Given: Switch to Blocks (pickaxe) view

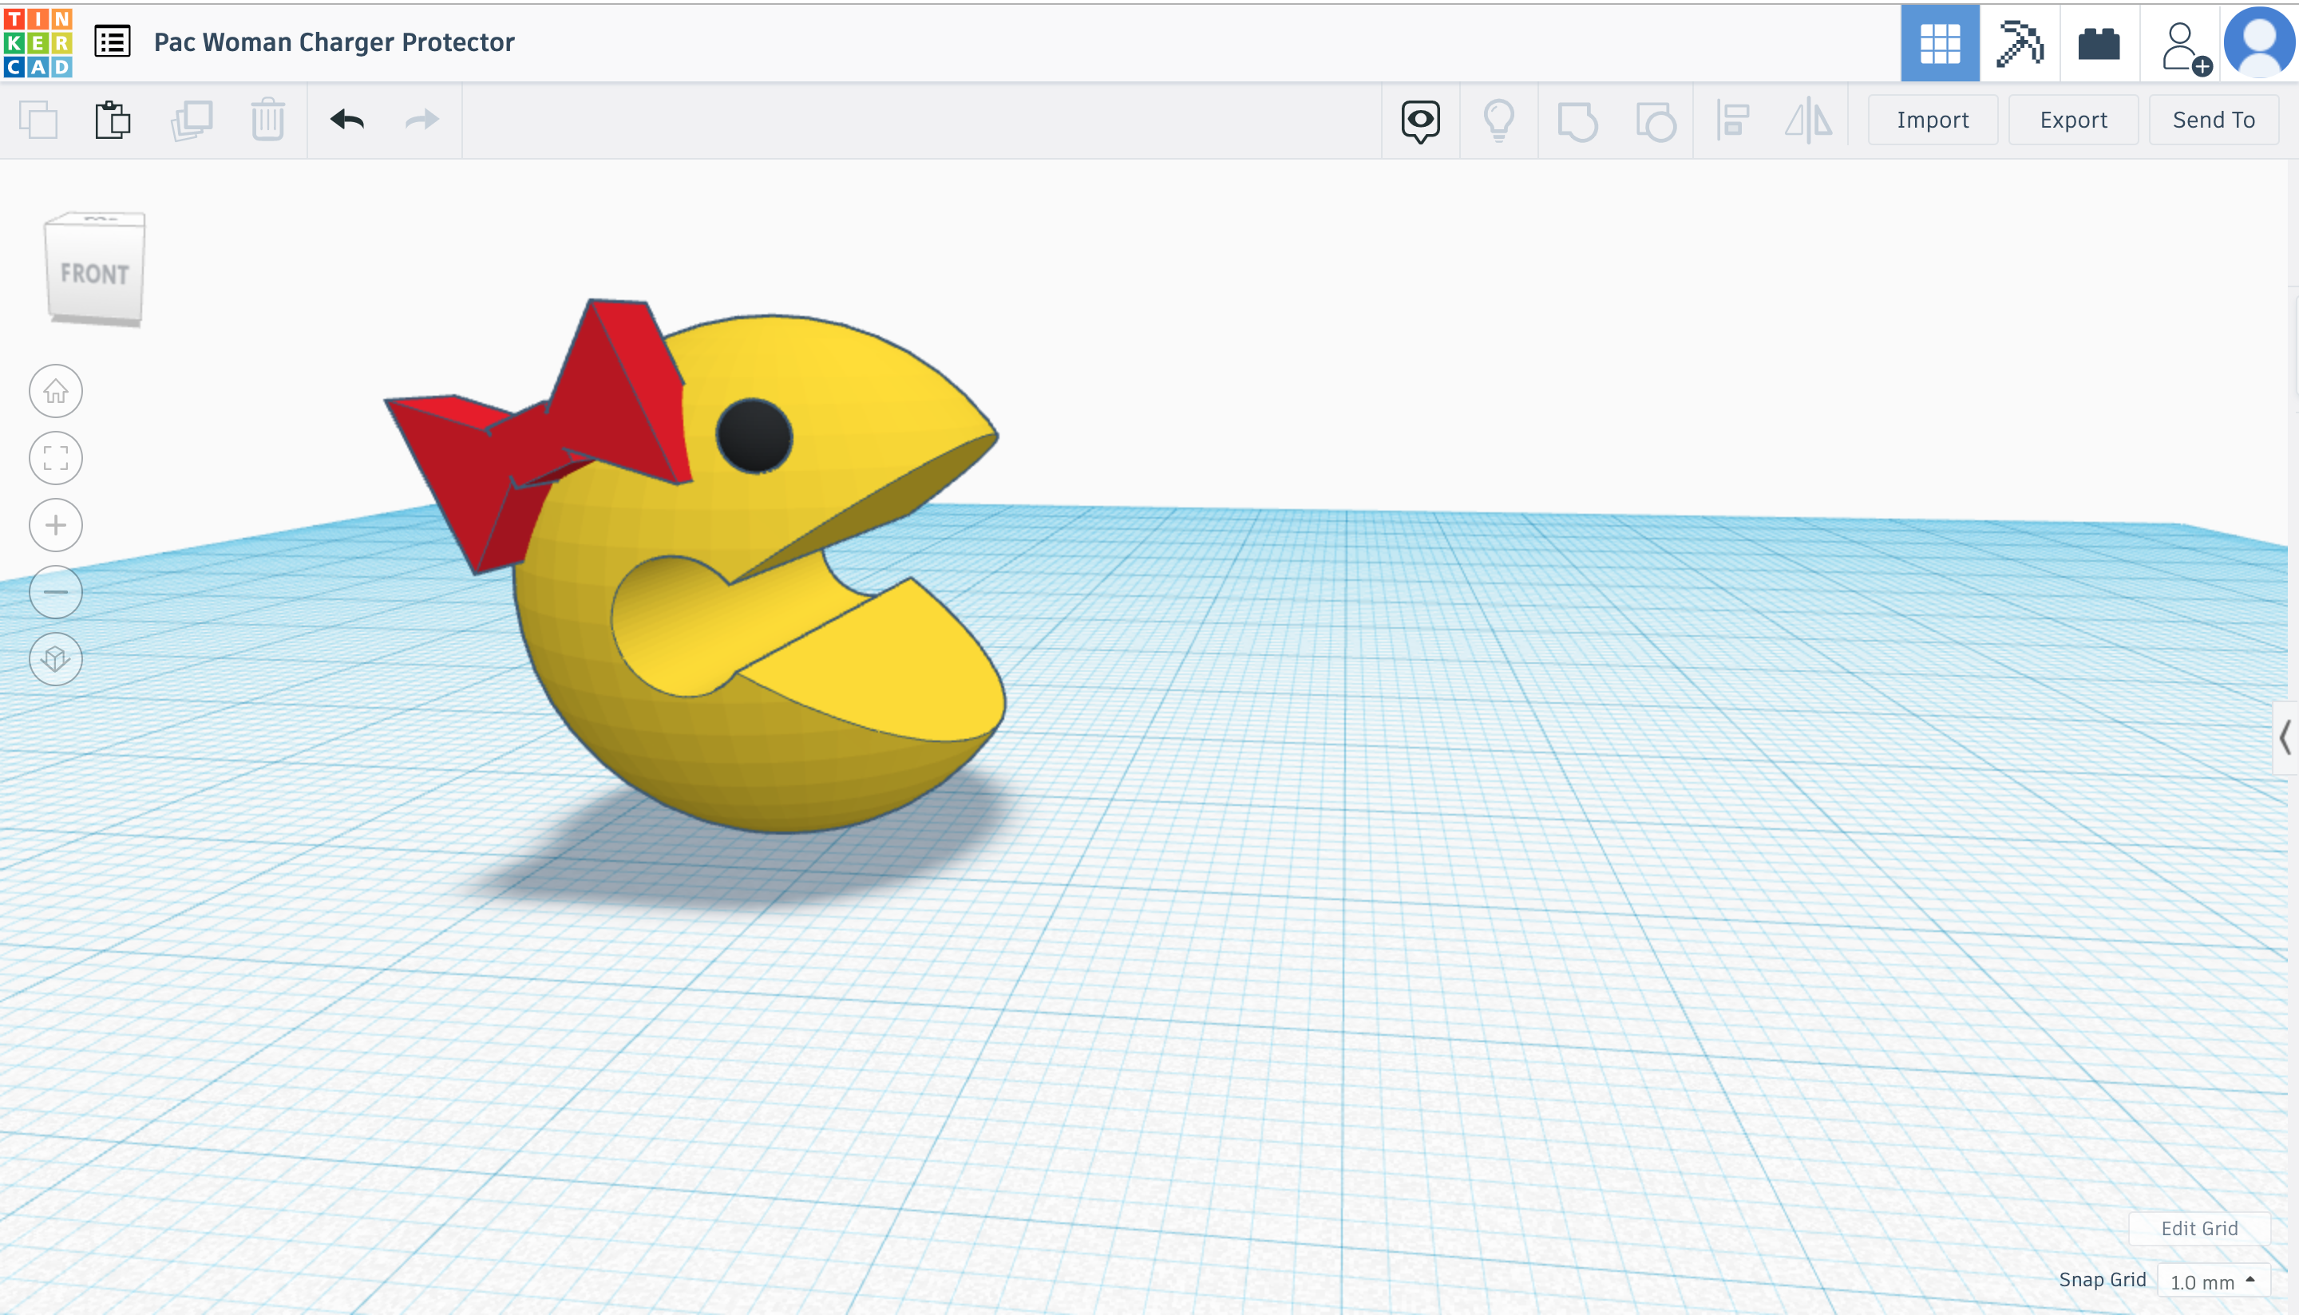Looking at the screenshot, I should 2019,42.
